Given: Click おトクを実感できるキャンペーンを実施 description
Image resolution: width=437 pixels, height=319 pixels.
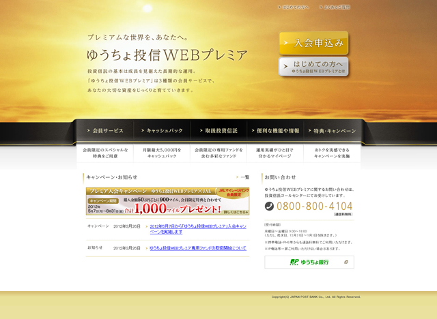Looking at the screenshot, I should [x=332, y=153].
